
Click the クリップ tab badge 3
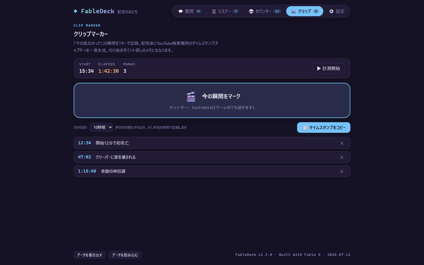tap(316, 11)
